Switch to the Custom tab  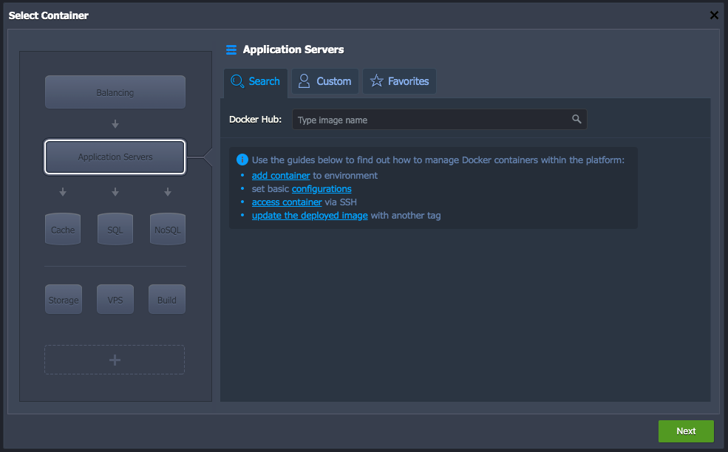coord(324,81)
